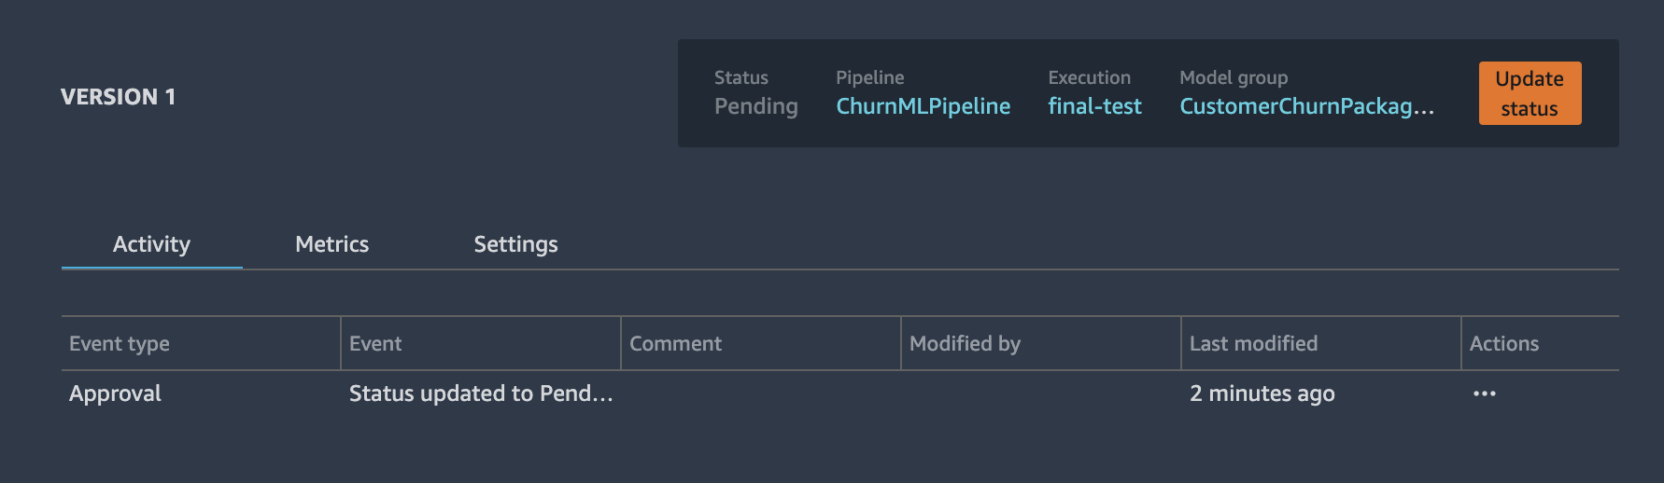Click the truncated Status updated to Pend... event
The width and height of the screenshot is (1664, 483).
pyautogui.click(x=481, y=393)
